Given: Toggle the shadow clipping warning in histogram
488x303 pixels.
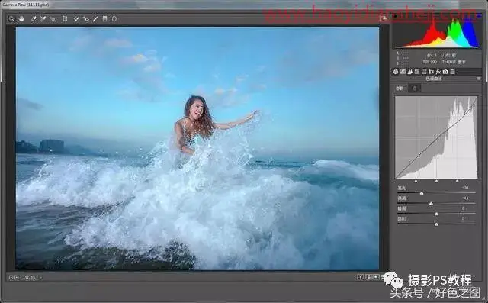Looking at the screenshot, I should click(395, 15).
